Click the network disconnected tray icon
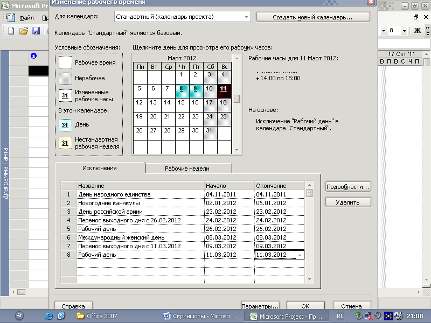 369,316
